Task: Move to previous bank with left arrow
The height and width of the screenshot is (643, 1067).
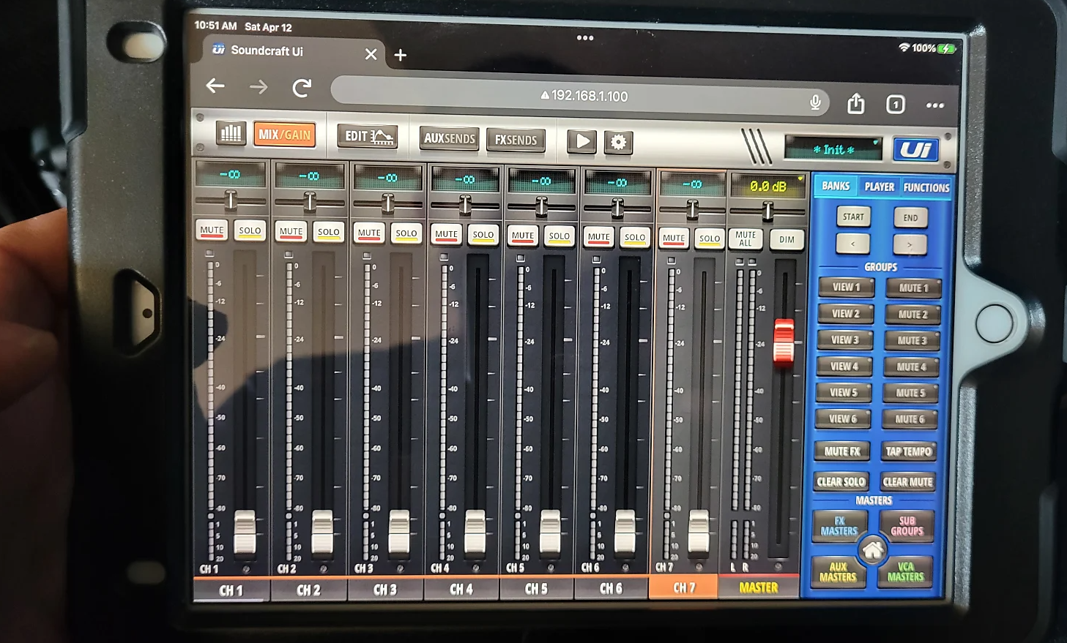Action: [x=853, y=244]
